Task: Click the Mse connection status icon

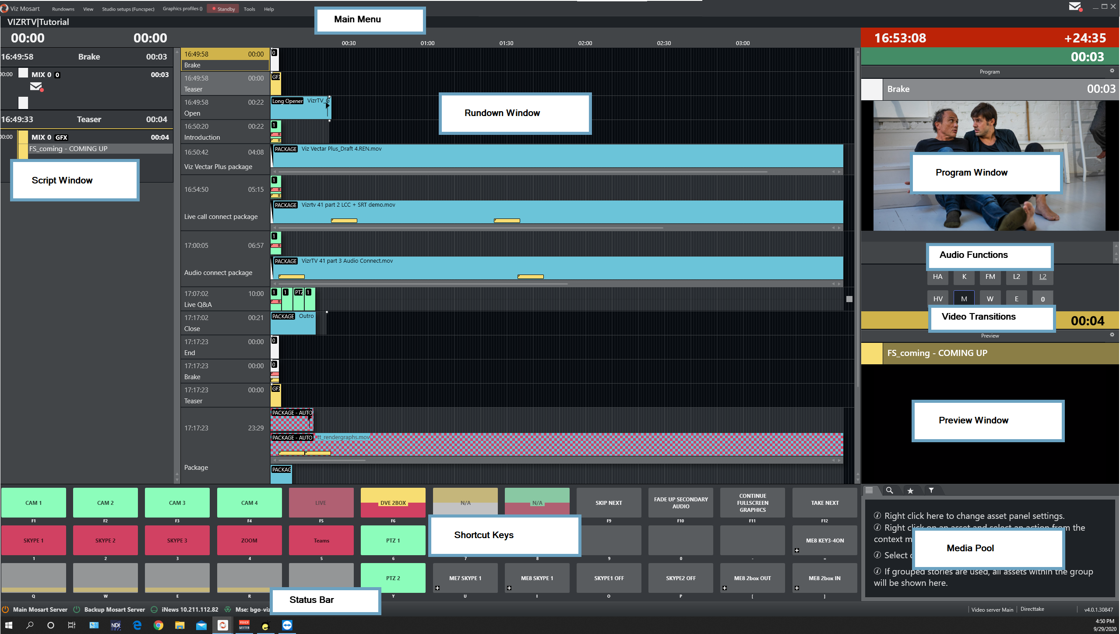Action: pyautogui.click(x=228, y=609)
